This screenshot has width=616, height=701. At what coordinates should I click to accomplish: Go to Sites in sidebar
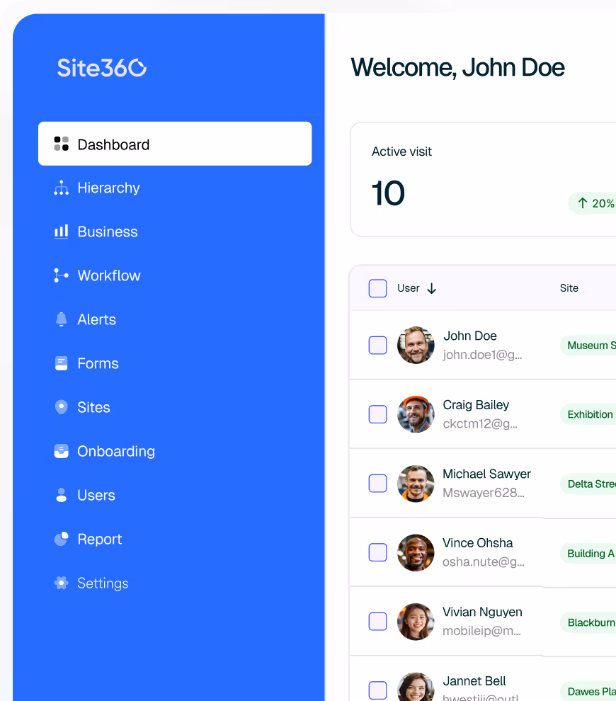tap(175, 407)
